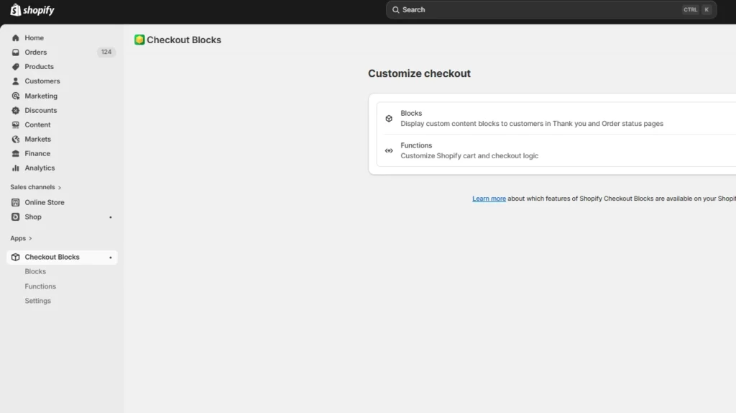Image resolution: width=736 pixels, height=413 pixels.
Task: Click the search magnifier icon
Action: (x=396, y=10)
